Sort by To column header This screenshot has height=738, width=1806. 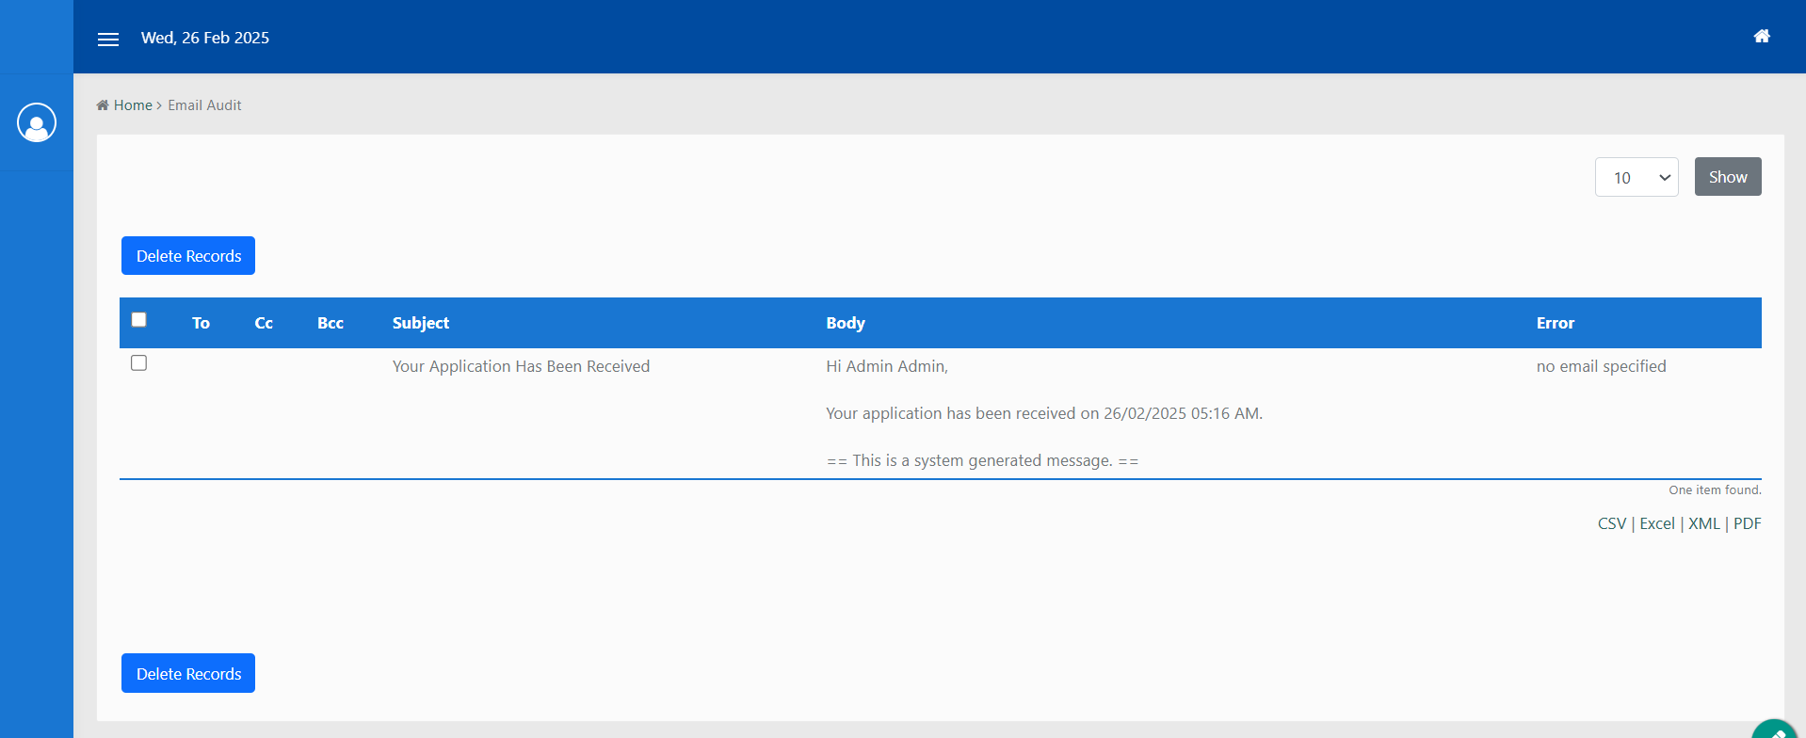(x=201, y=323)
